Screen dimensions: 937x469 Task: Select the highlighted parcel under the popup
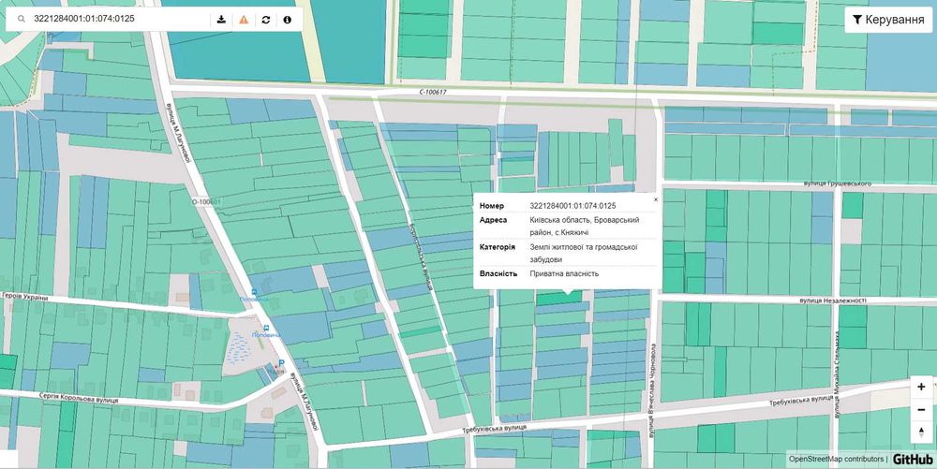[558, 299]
